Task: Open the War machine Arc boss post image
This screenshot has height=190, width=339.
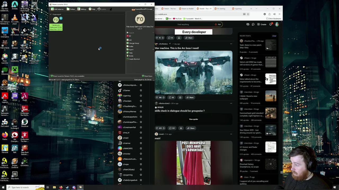Action: pyautogui.click(x=194, y=73)
